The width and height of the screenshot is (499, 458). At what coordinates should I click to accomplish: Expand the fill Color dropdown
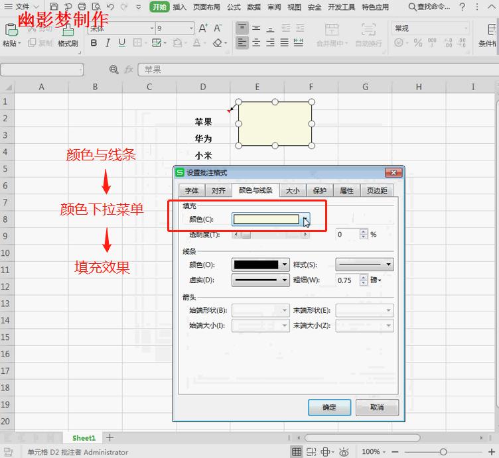point(305,219)
